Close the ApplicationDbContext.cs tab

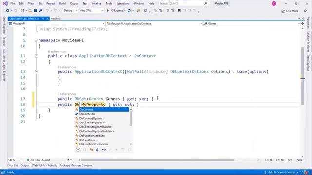[x=47, y=18]
